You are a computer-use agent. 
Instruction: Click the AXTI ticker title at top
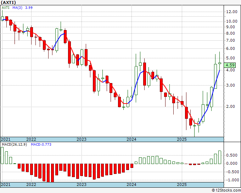[x=8, y=2]
